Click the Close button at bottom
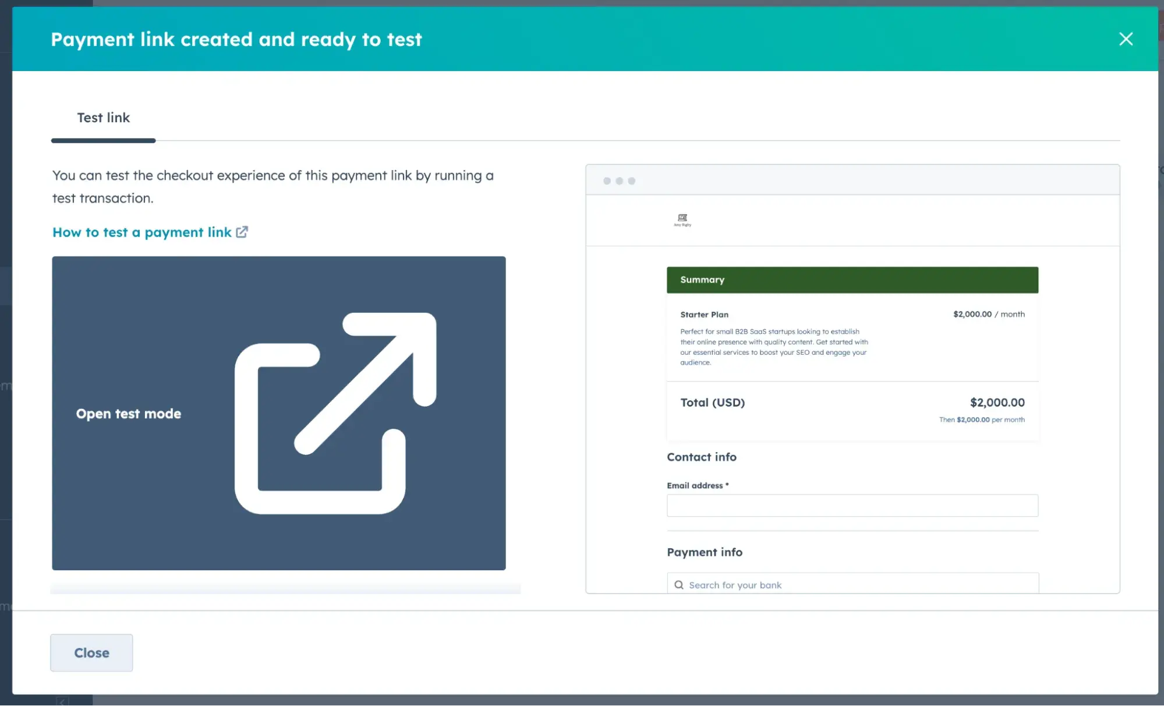Viewport: 1164px width, 706px height. click(91, 652)
